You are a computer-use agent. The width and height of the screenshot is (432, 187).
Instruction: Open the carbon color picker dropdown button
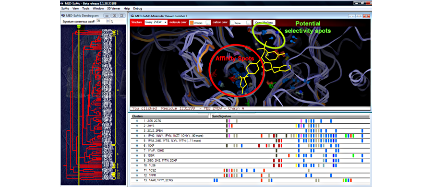249,23
